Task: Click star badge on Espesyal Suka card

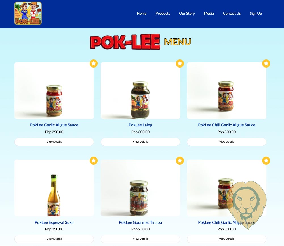Action: pos(94,160)
